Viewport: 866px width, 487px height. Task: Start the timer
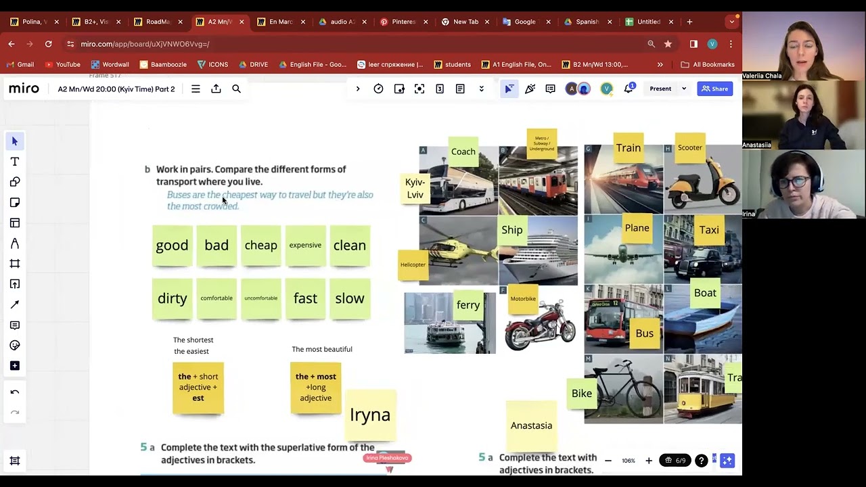tap(378, 89)
